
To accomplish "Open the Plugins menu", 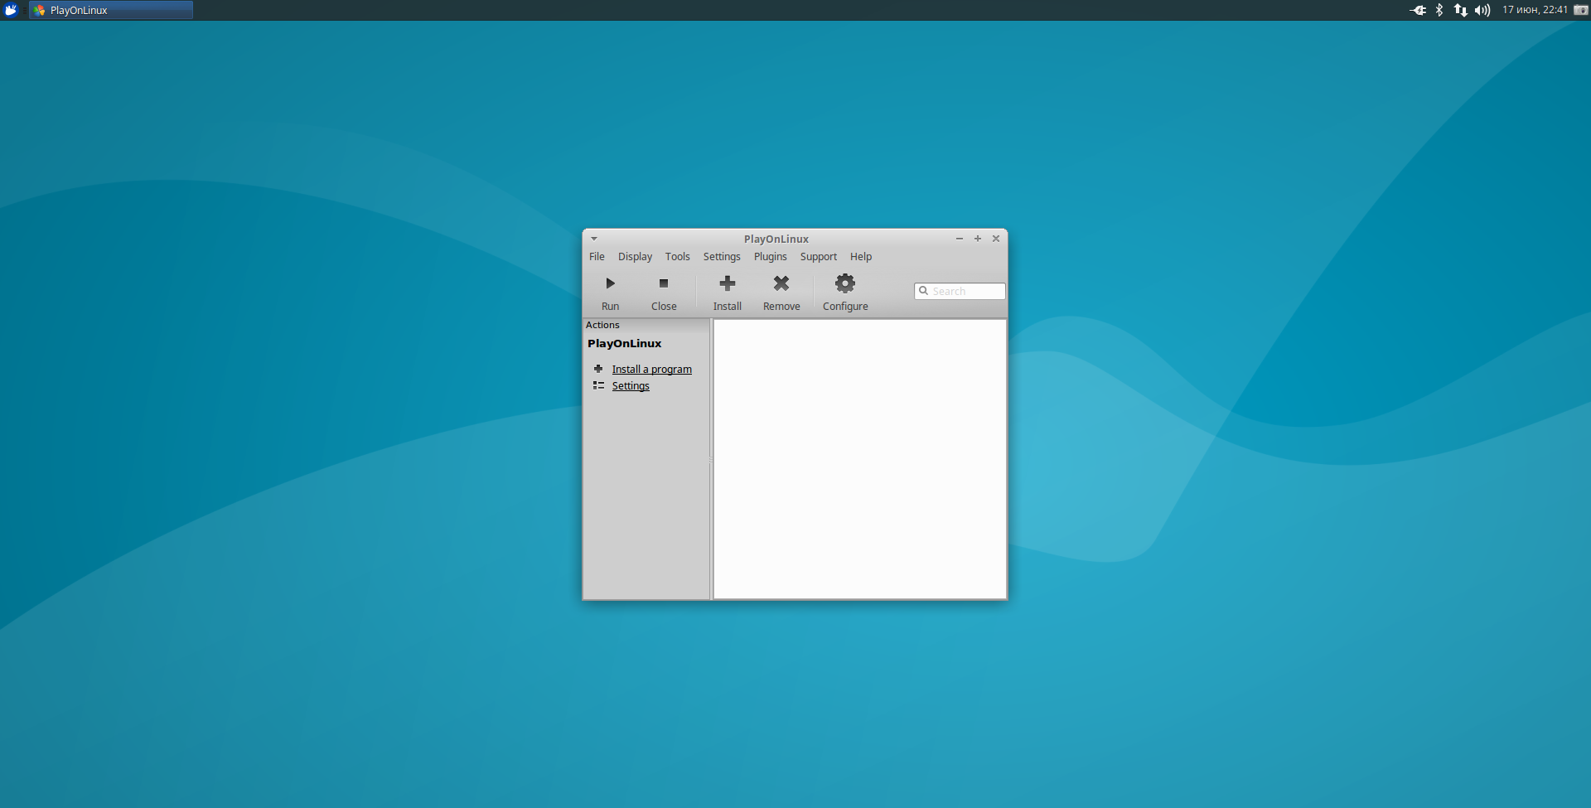I will [x=770, y=257].
